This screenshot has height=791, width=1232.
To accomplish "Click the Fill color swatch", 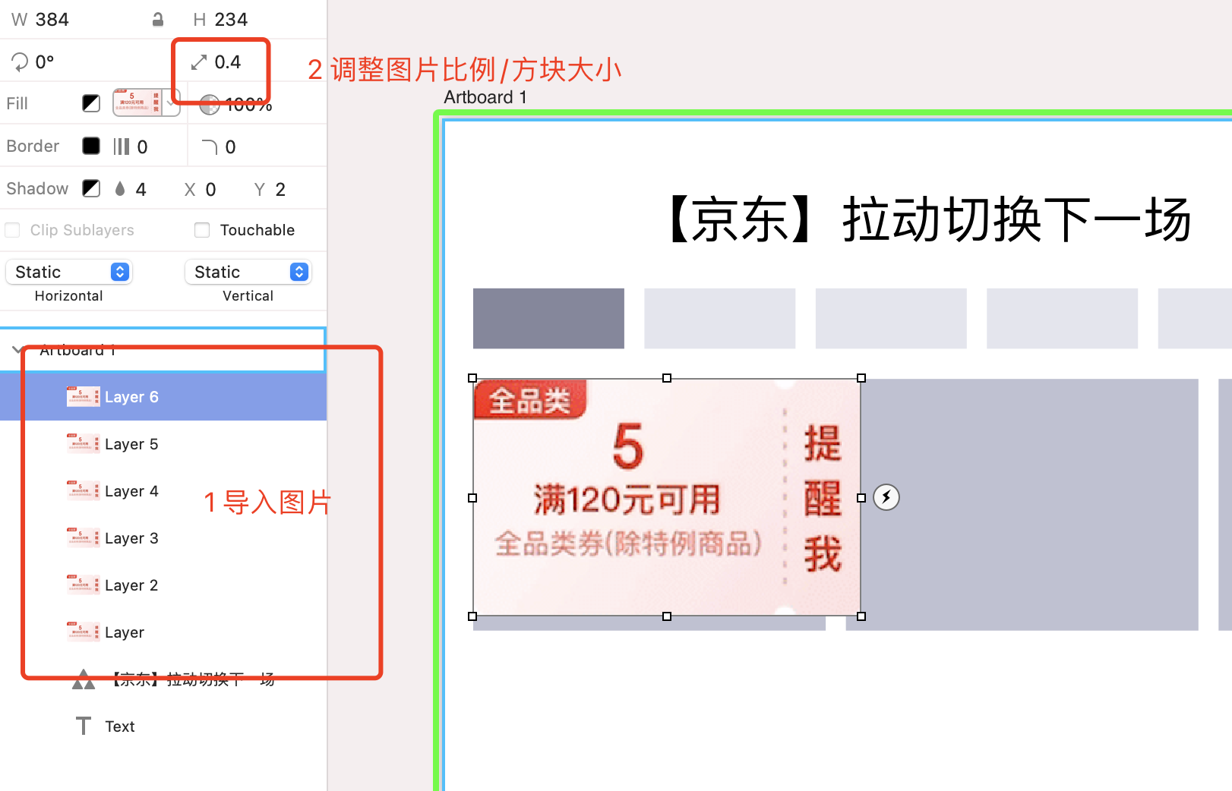I will coord(91,103).
